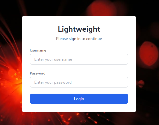Image resolution: width=159 pixels, height=125 pixels.
Task: Click the app title at the card top
Action: (x=79, y=29)
